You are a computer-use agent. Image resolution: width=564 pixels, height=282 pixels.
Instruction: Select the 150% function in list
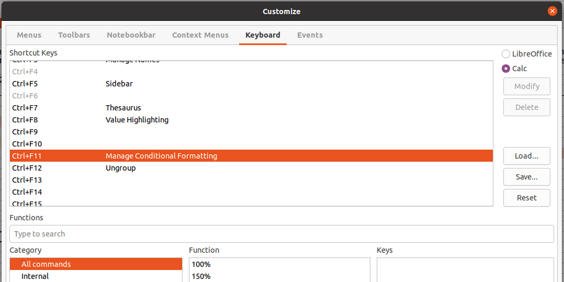[201, 276]
